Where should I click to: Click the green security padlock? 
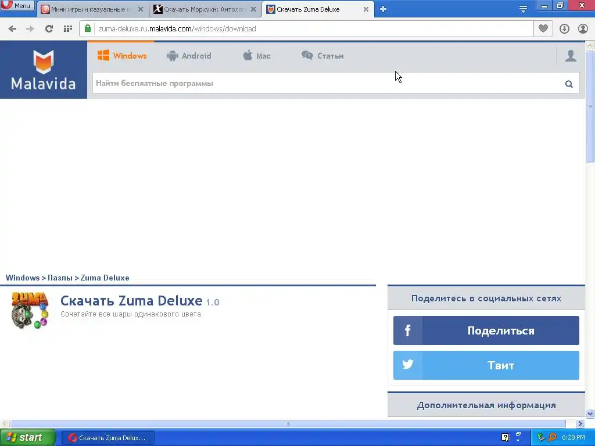pyautogui.click(x=88, y=28)
